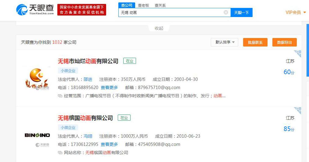
Task: Open QR code icon for 无锡市灿烂动画有限公司
Action: [298, 53]
